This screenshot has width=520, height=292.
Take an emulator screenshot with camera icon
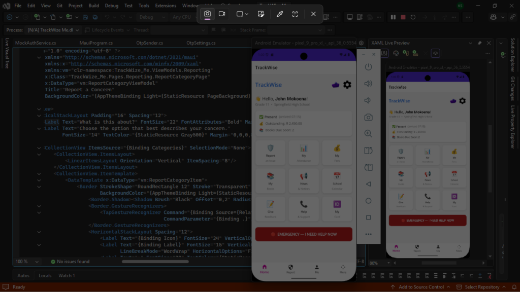[368, 117]
